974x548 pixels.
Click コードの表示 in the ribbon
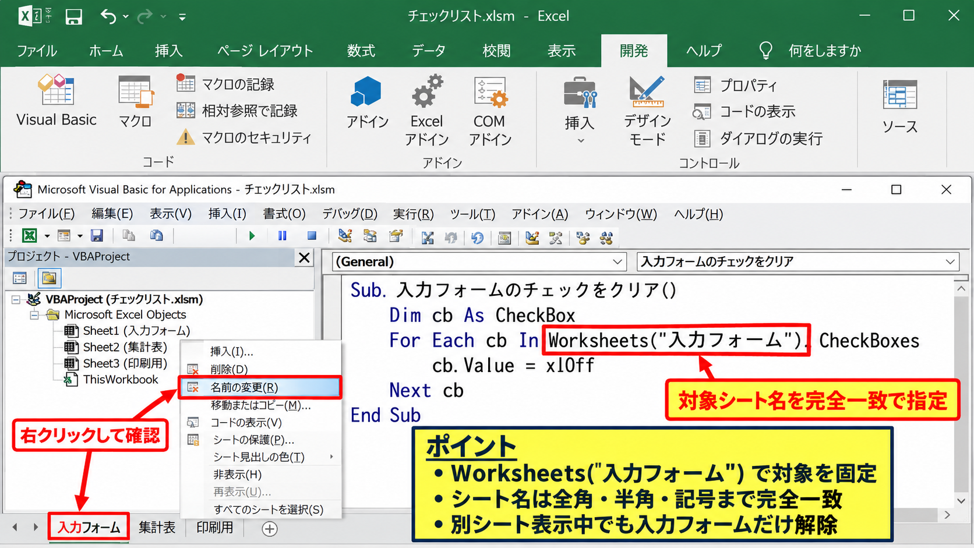pos(744,111)
